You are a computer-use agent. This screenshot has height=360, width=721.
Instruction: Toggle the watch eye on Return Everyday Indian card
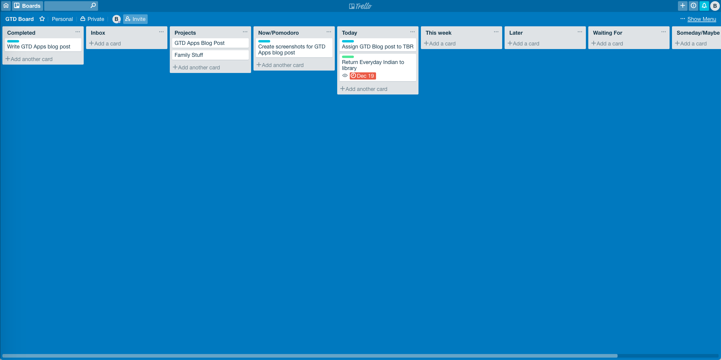(x=345, y=76)
